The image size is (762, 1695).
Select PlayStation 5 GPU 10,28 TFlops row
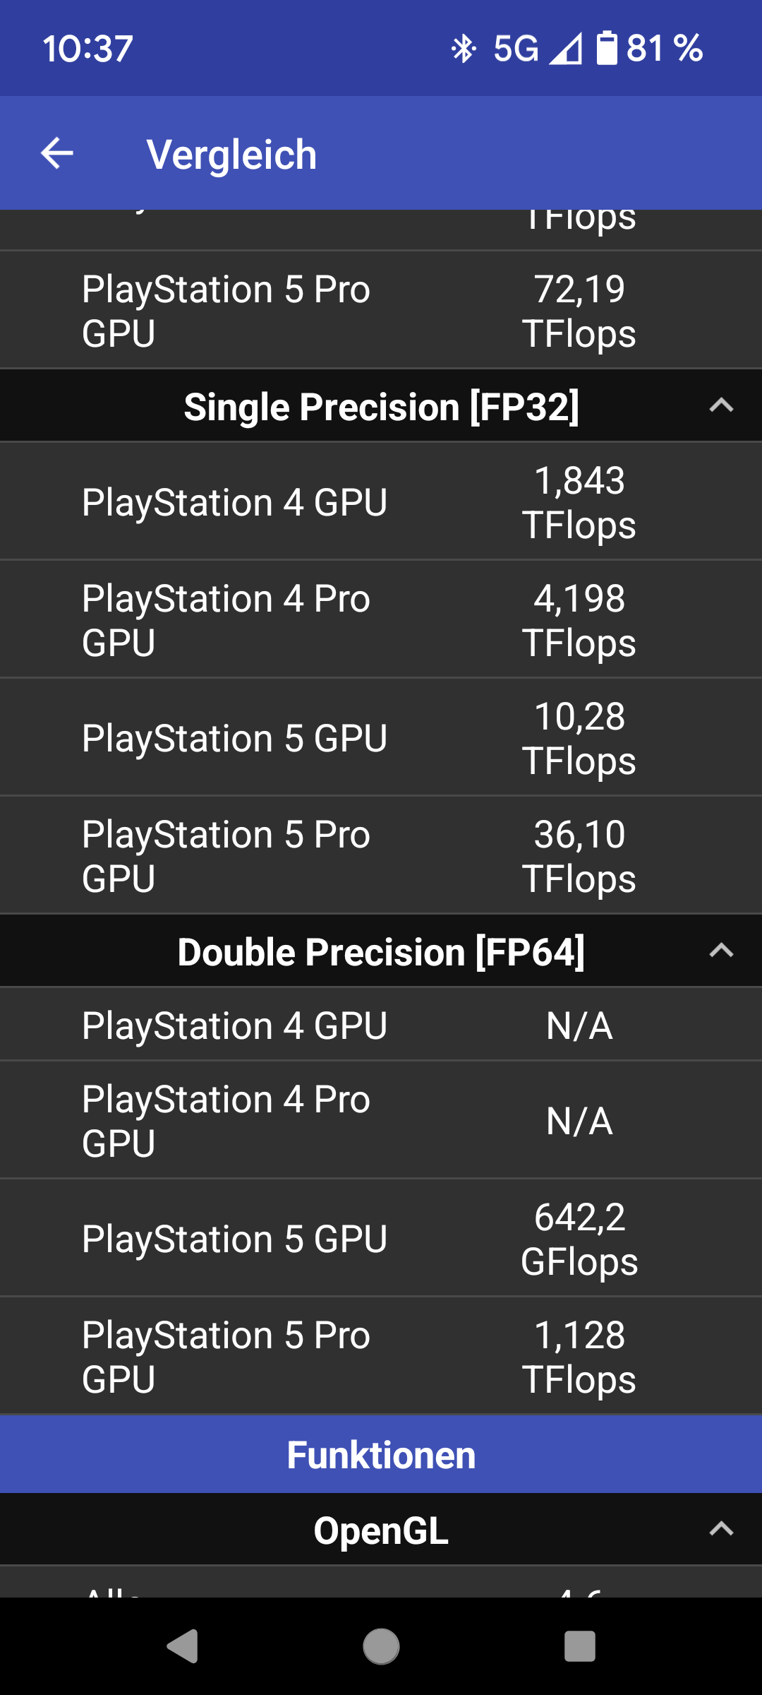click(381, 738)
